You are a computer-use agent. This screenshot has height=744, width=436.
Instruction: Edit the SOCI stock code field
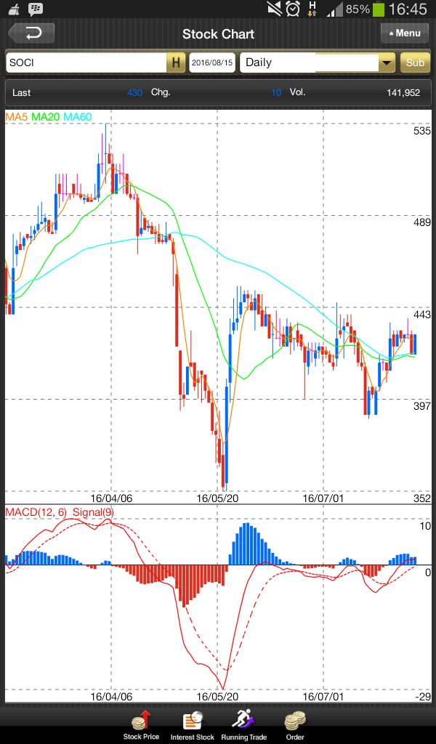86,62
